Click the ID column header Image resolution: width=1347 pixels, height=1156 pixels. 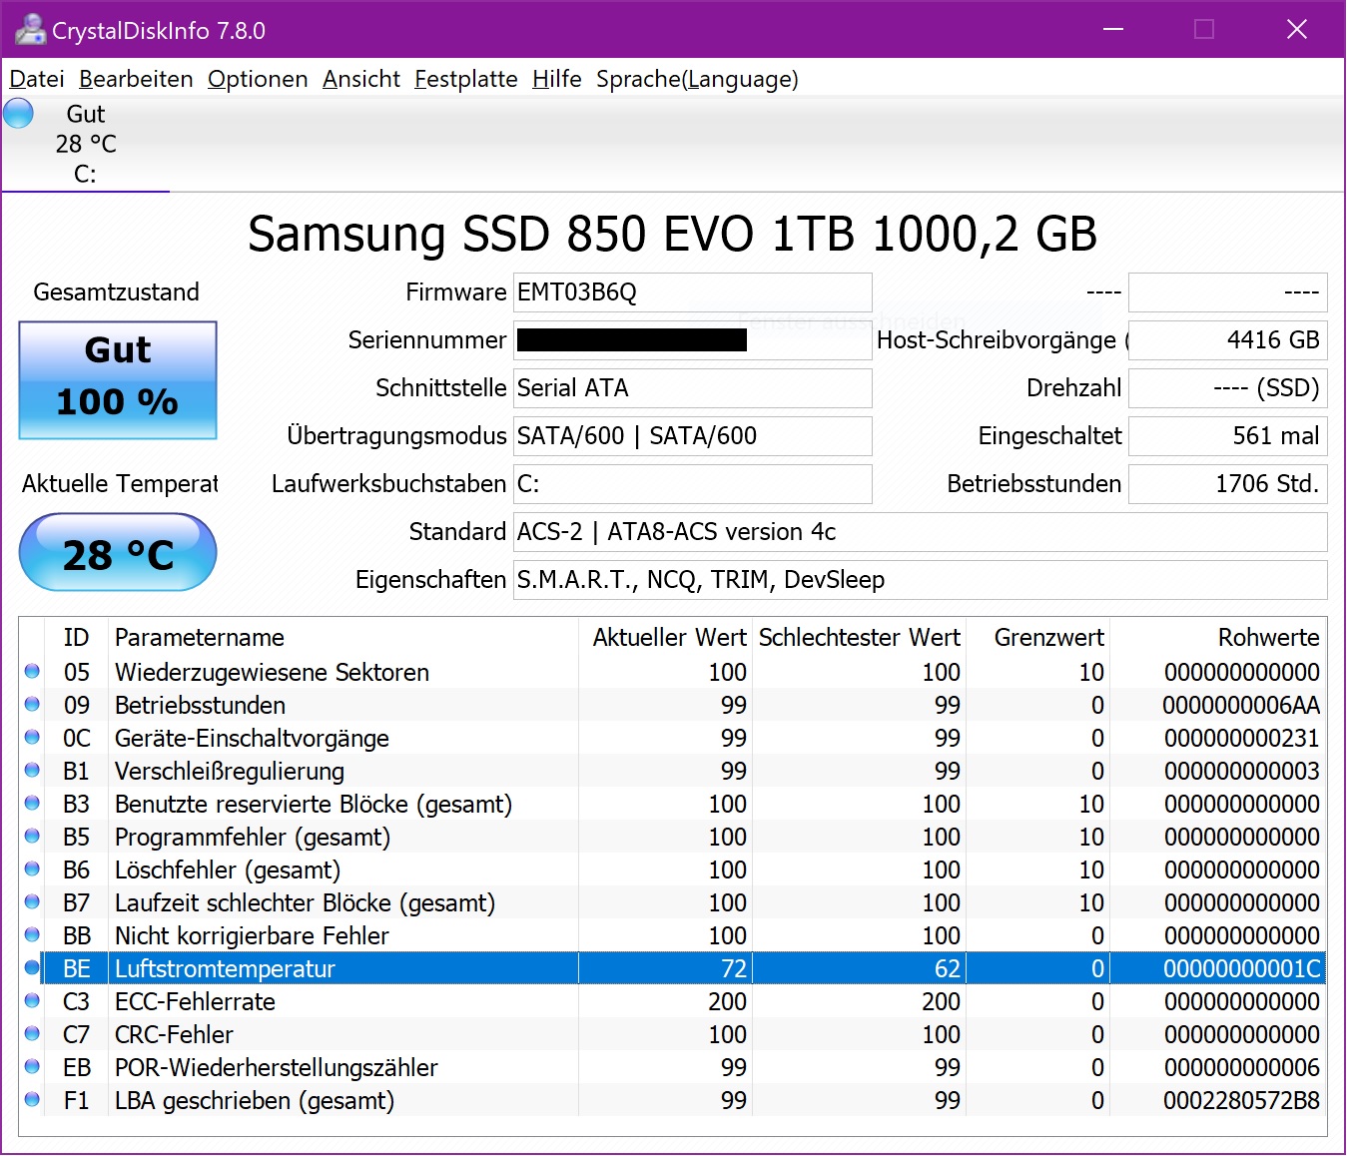point(77,638)
